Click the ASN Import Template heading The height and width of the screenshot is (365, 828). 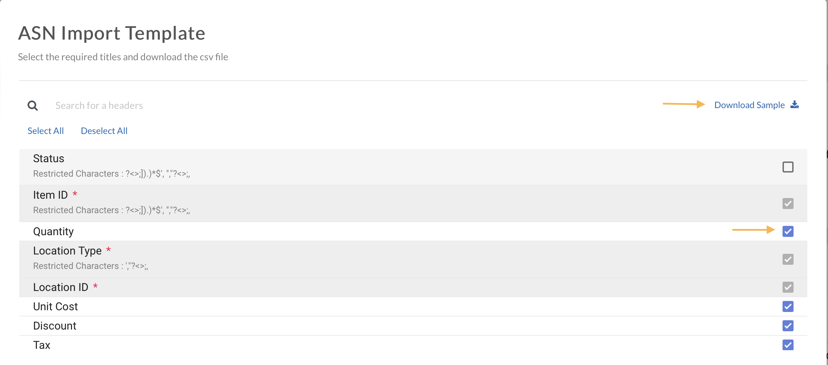(112, 33)
